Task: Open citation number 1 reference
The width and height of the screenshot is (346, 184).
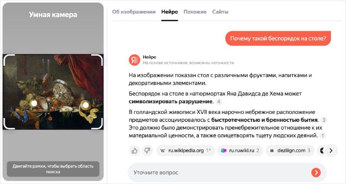Action: click(x=323, y=136)
